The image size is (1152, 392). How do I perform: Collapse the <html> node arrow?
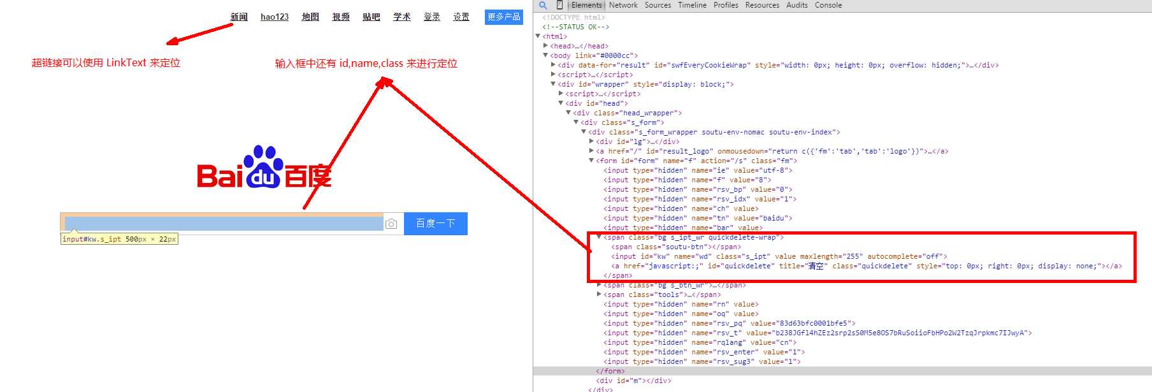538,36
